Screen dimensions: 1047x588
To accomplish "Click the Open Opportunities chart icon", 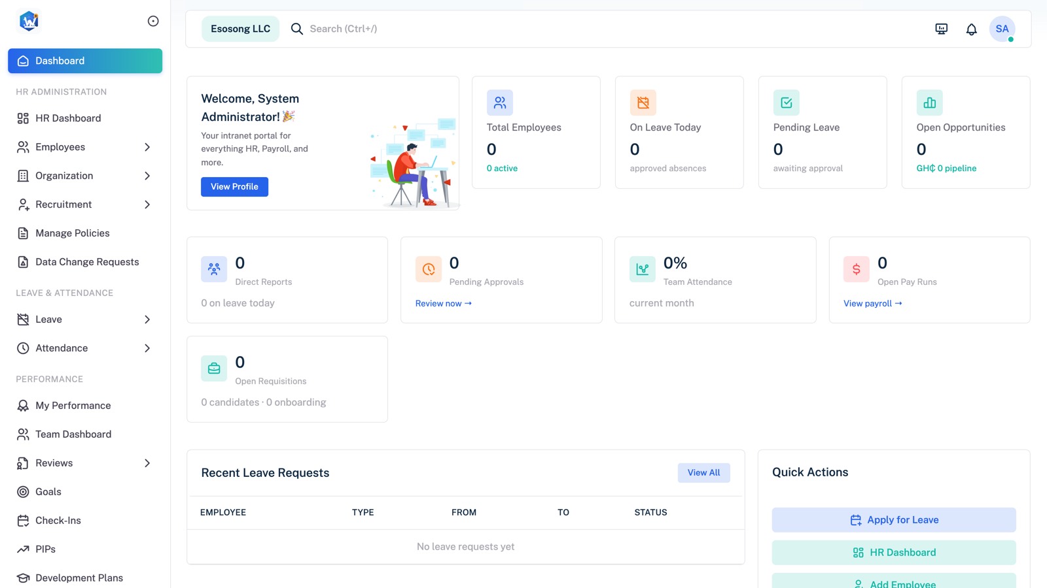I will point(930,103).
